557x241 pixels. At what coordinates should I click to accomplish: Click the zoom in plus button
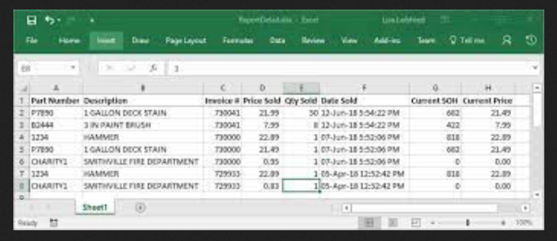tap(504, 223)
